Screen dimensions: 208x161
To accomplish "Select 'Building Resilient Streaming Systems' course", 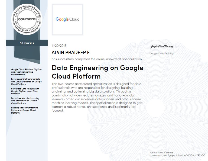I will (x=25, y=110).
